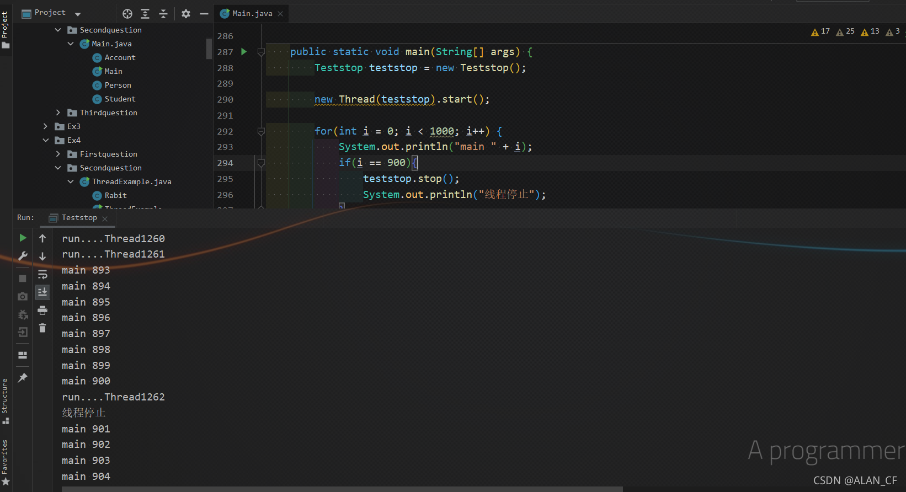The width and height of the screenshot is (906, 492).
Task: Click line number 290 in the gutter
Action: [225, 100]
